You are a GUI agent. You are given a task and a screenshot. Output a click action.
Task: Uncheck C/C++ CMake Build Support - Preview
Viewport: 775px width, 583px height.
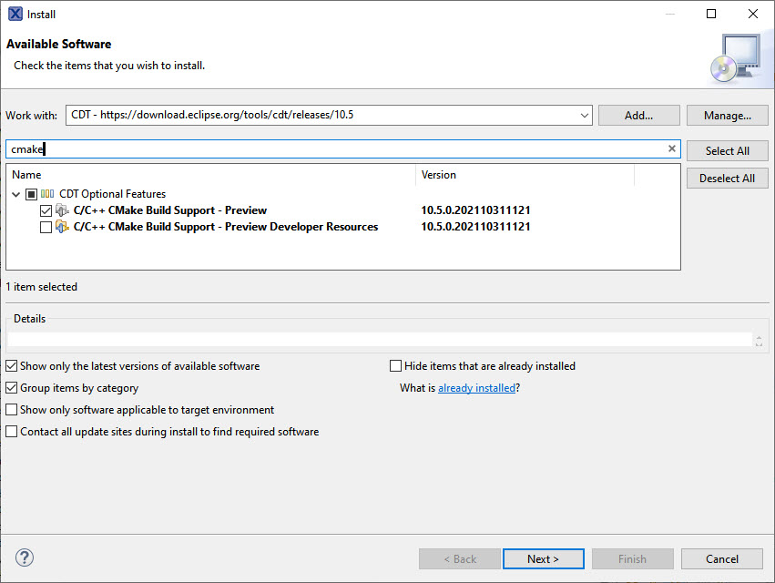click(x=46, y=210)
